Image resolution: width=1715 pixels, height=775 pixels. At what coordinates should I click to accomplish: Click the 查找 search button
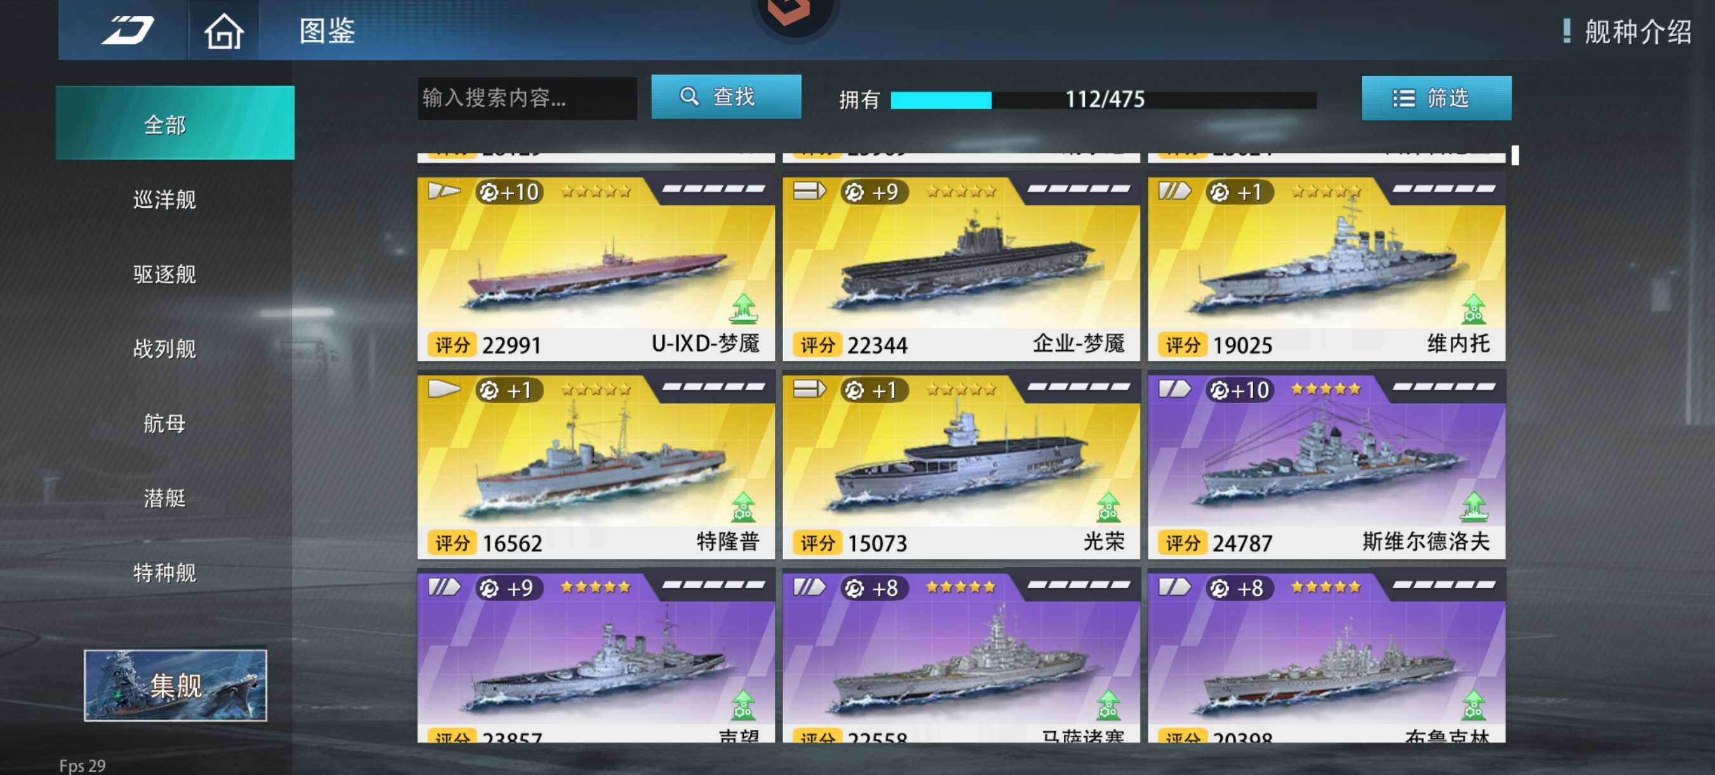(x=725, y=97)
